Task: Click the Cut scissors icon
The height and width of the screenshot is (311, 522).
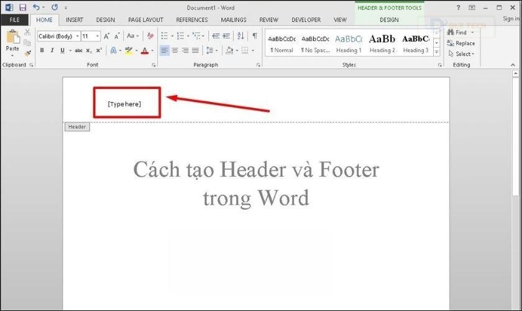Action: [27, 32]
